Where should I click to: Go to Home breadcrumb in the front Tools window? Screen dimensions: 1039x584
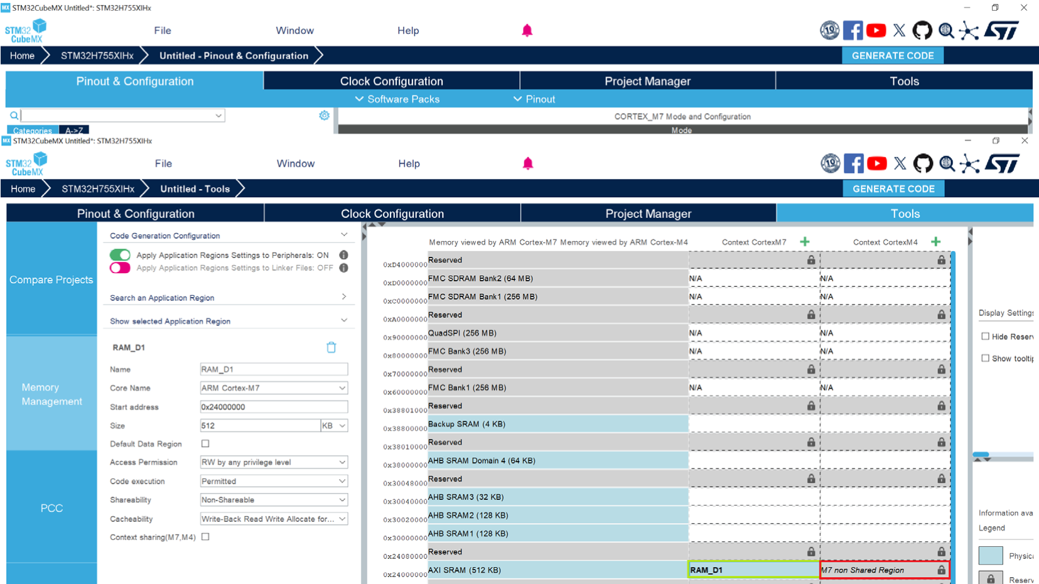pos(23,189)
